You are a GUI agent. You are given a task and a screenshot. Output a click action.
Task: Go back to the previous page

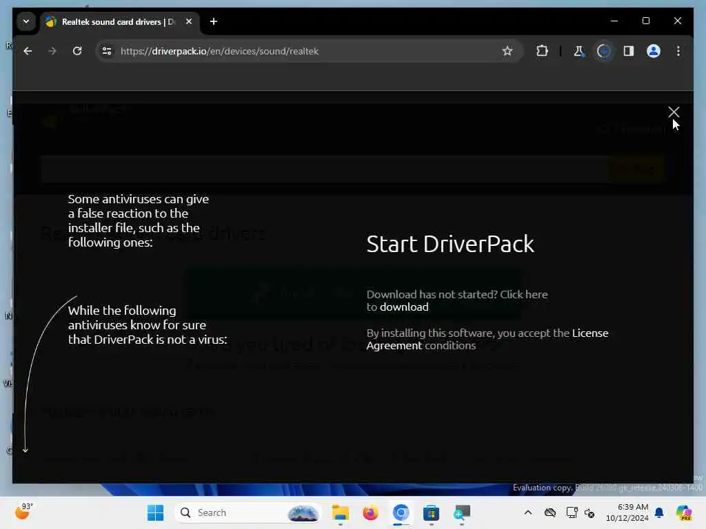[x=28, y=51]
